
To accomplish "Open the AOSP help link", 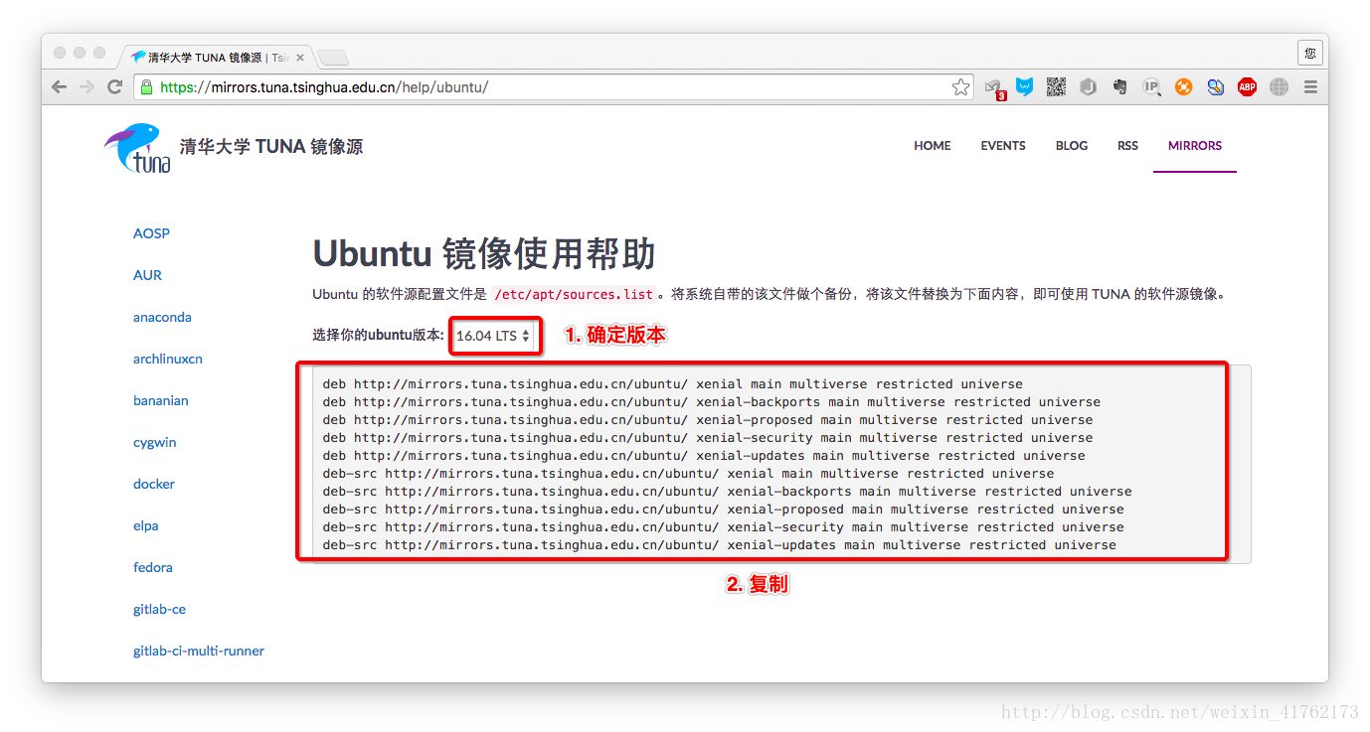I will click(x=151, y=233).
